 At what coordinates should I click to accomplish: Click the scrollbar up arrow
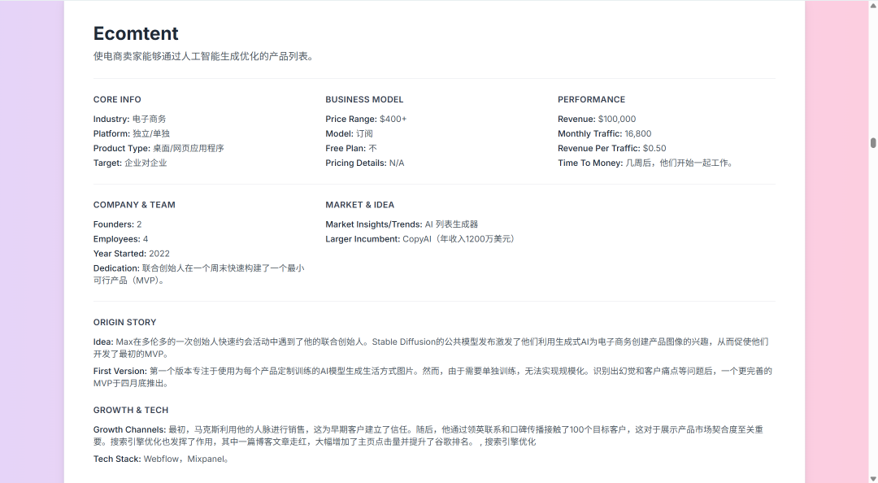(x=873, y=4)
